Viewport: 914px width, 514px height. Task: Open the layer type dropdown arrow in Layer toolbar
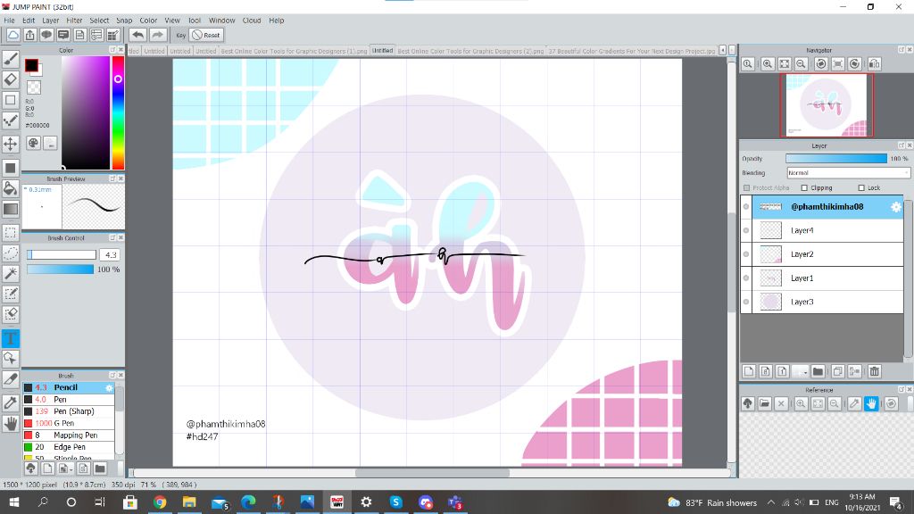[802, 371]
